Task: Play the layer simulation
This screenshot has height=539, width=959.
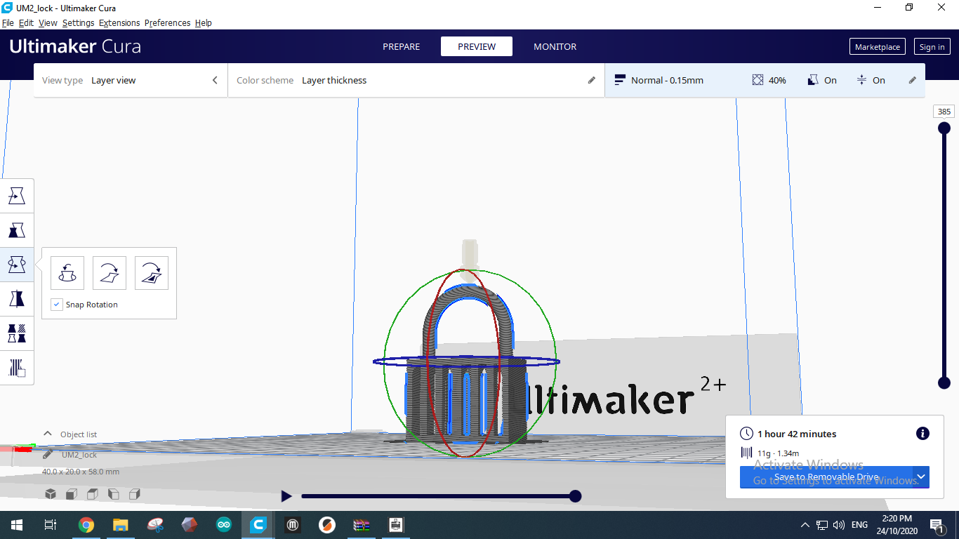Action: pyautogui.click(x=286, y=496)
